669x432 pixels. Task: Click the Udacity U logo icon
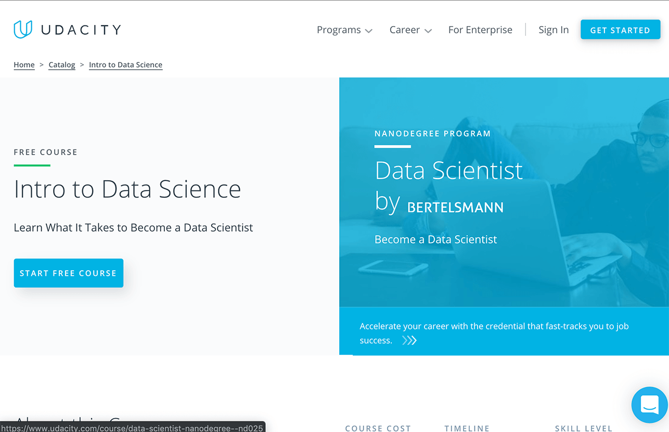(23, 30)
